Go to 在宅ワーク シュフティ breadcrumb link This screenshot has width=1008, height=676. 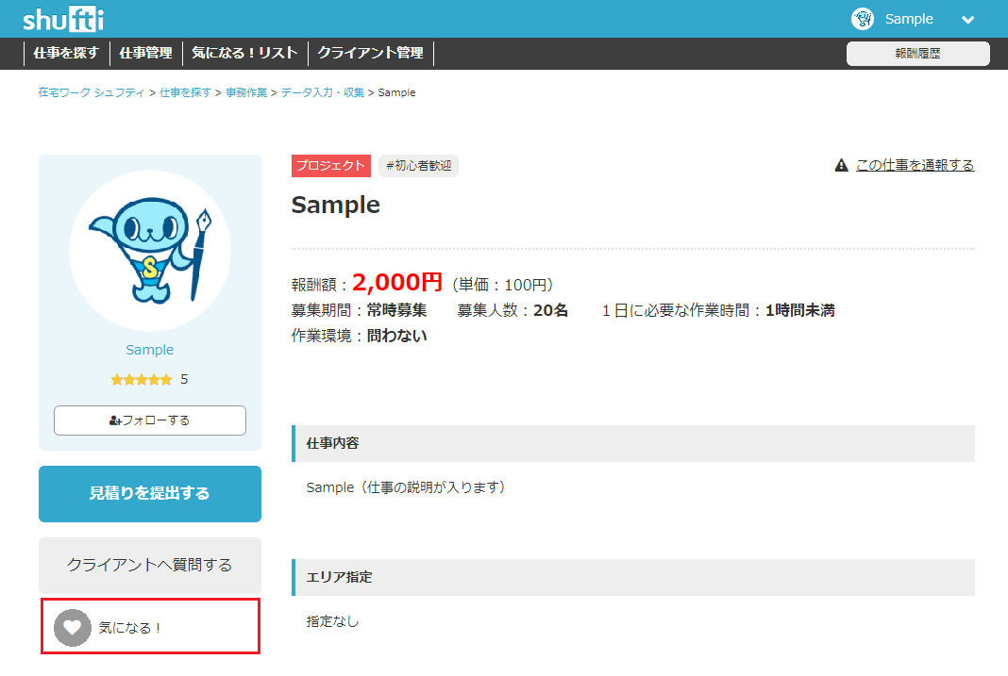point(92,92)
